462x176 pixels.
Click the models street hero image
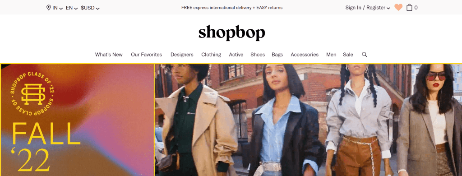tap(308, 120)
